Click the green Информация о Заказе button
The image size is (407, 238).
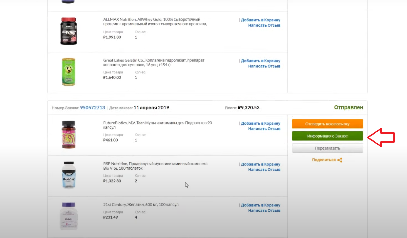(x=327, y=136)
